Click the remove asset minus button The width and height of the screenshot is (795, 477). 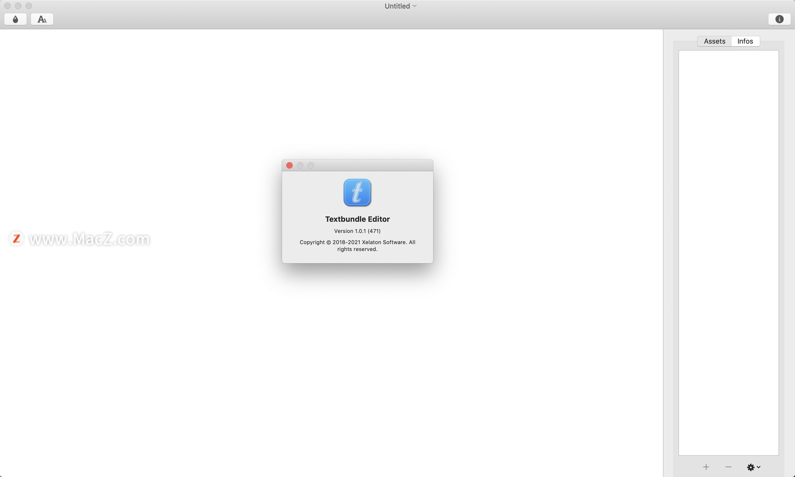728,467
